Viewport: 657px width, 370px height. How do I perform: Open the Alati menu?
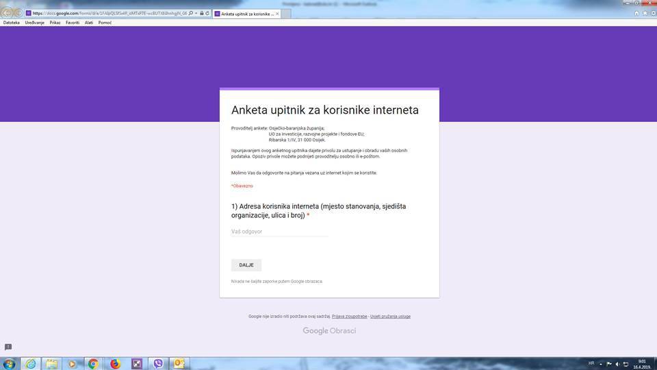coord(89,23)
